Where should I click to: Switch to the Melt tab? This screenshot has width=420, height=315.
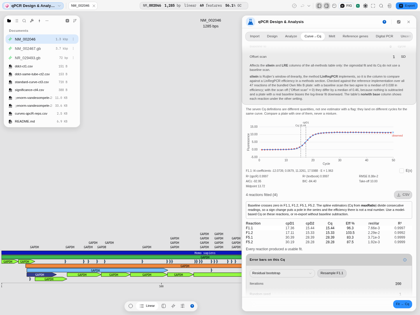pyautogui.click(x=332, y=36)
